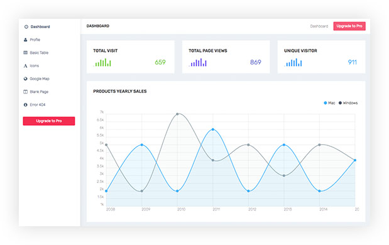
Task: Open the Profile menu item
Action: point(35,39)
